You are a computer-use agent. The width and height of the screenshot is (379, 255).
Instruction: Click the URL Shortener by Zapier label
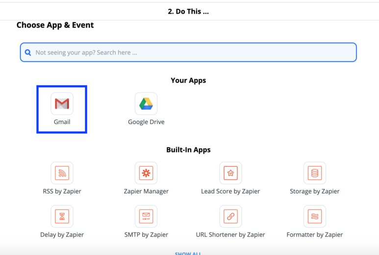coord(230,234)
